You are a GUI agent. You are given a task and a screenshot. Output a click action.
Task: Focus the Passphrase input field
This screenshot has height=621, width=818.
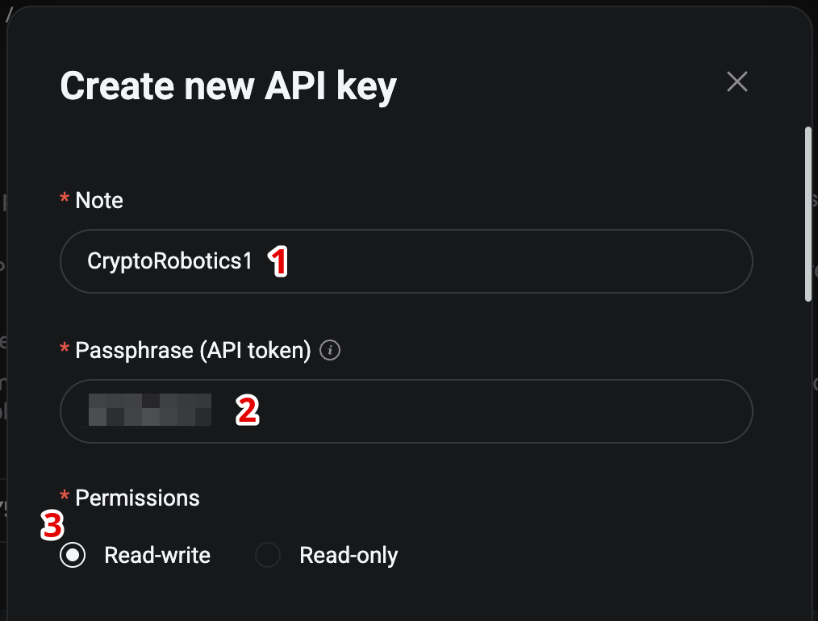point(407,411)
